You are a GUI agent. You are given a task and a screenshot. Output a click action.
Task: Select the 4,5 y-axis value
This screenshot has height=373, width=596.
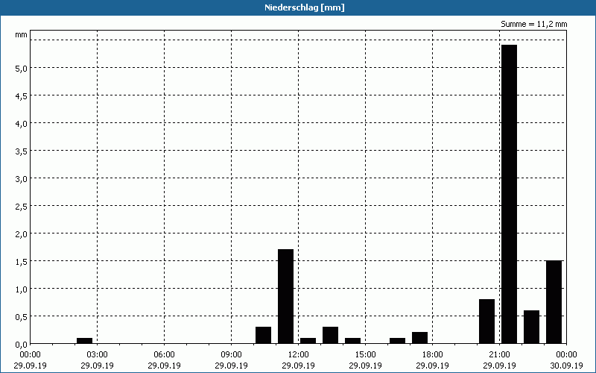tap(21, 96)
